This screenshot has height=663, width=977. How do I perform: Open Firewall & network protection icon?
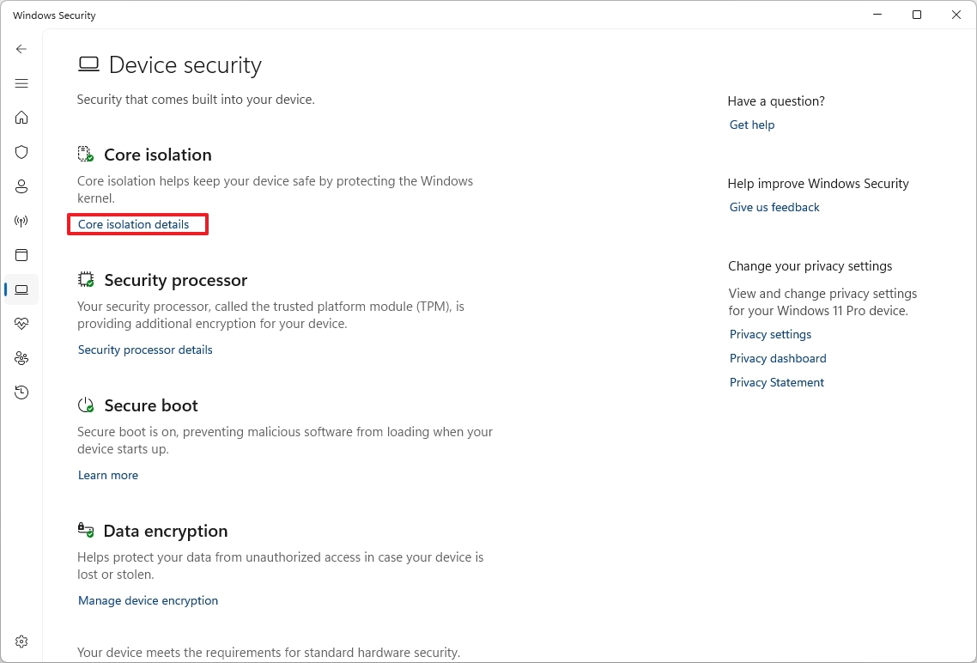pyautogui.click(x=21, y=221)
